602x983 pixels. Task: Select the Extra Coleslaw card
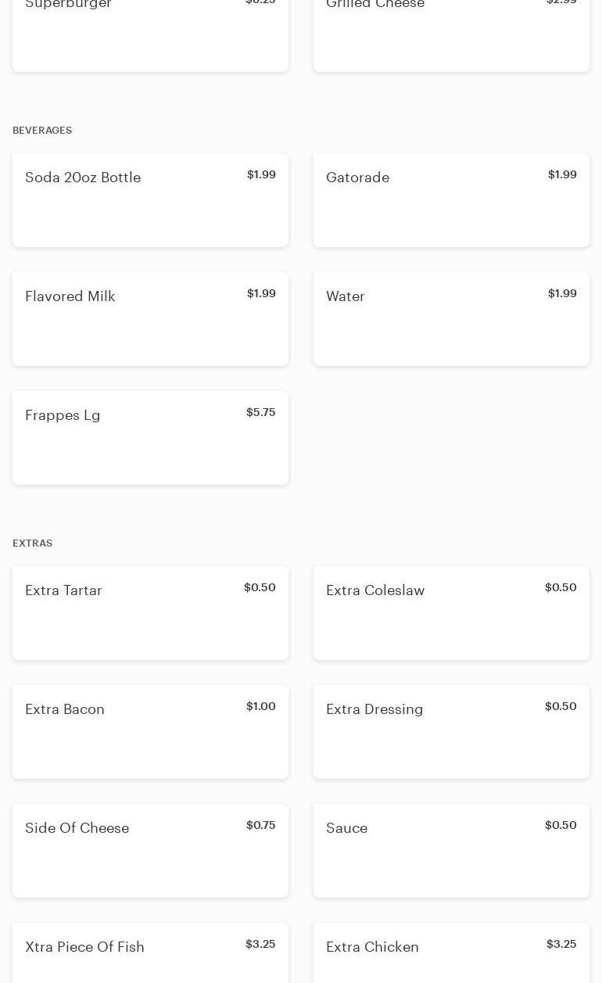(451, 613)
